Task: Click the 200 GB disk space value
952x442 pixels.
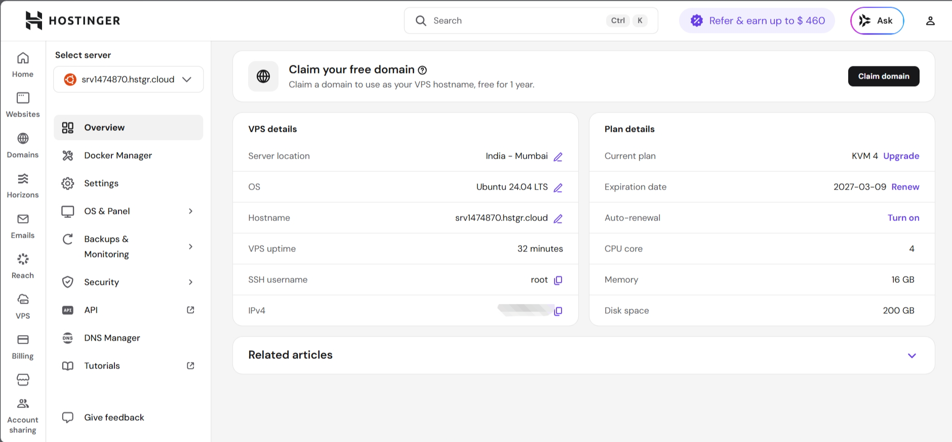Action: (899, 311)
